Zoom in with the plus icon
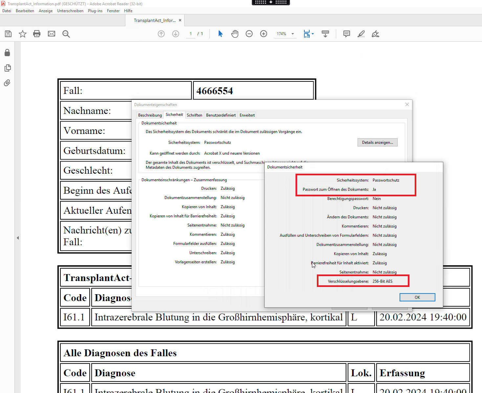 [264, 34]
